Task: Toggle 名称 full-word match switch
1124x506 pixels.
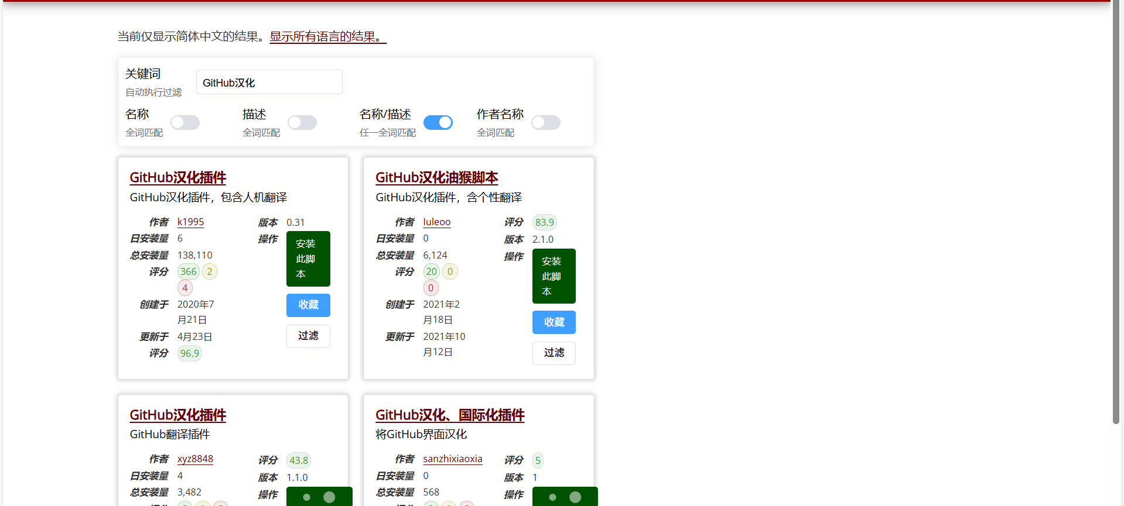Action: 185,122
